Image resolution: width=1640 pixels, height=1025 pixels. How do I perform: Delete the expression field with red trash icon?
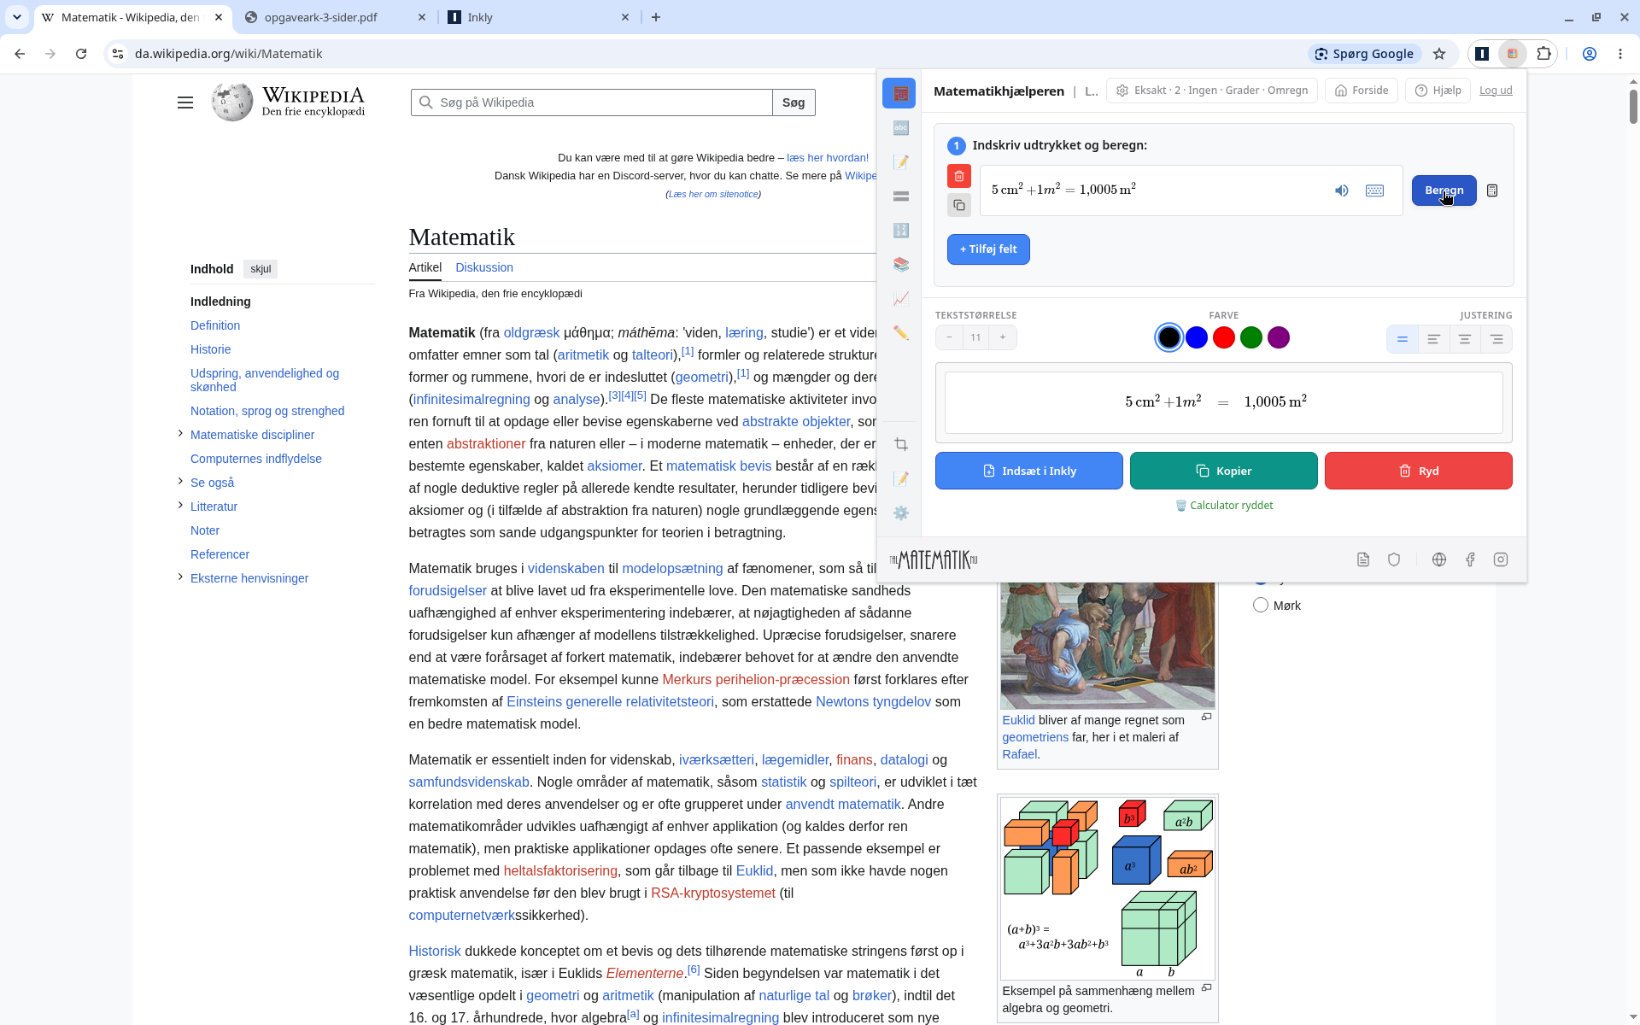(959, 176)
